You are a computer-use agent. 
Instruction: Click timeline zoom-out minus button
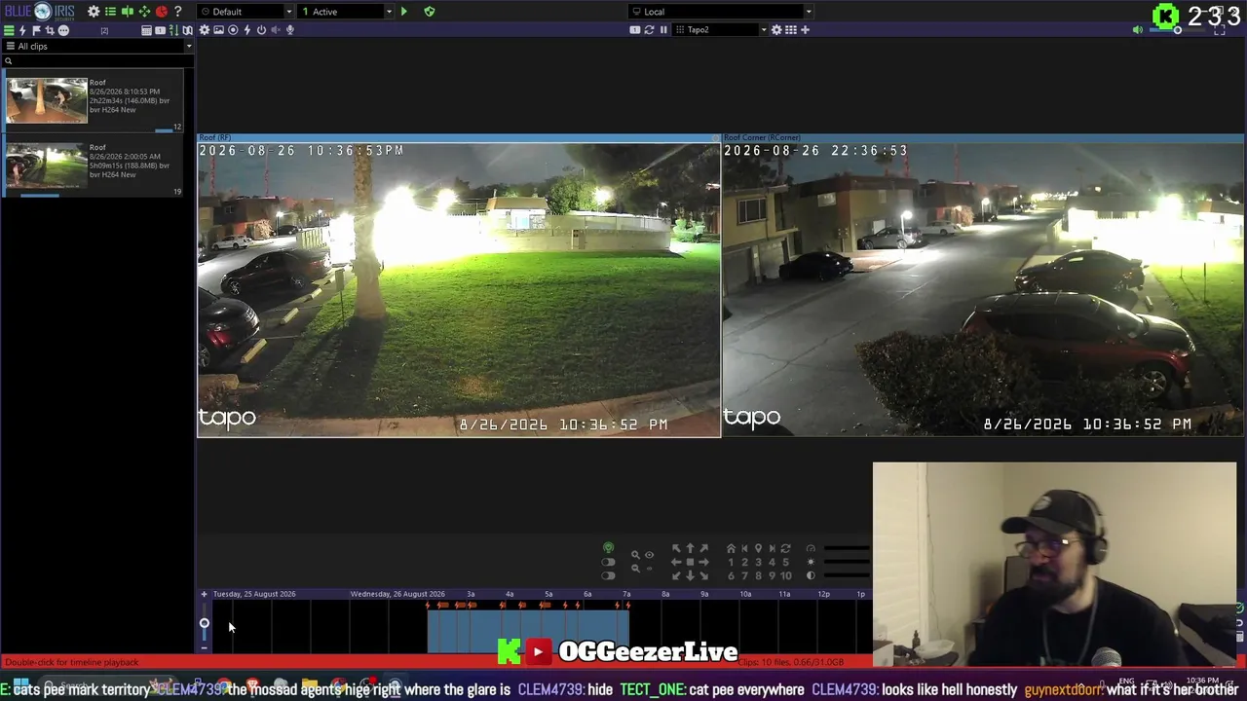pyautogui.click(x=204, y=647)
